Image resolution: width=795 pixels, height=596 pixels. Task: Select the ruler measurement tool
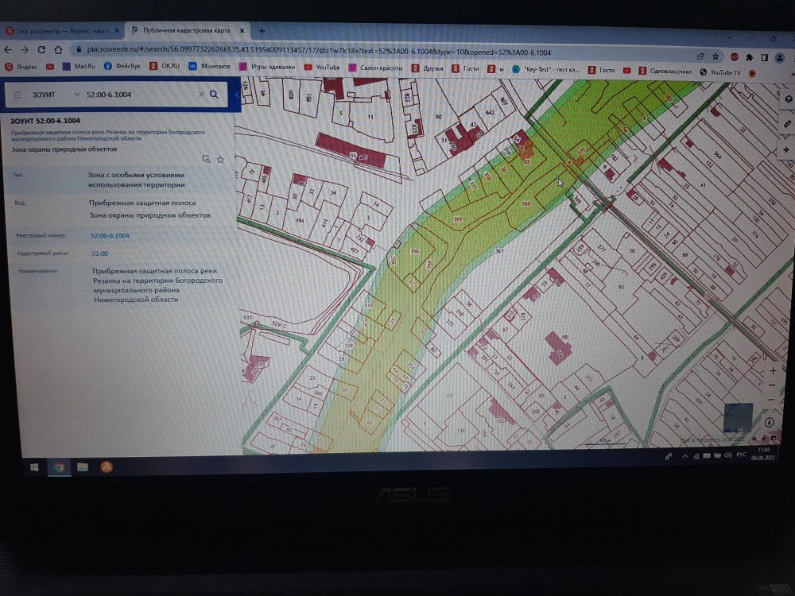787,125
